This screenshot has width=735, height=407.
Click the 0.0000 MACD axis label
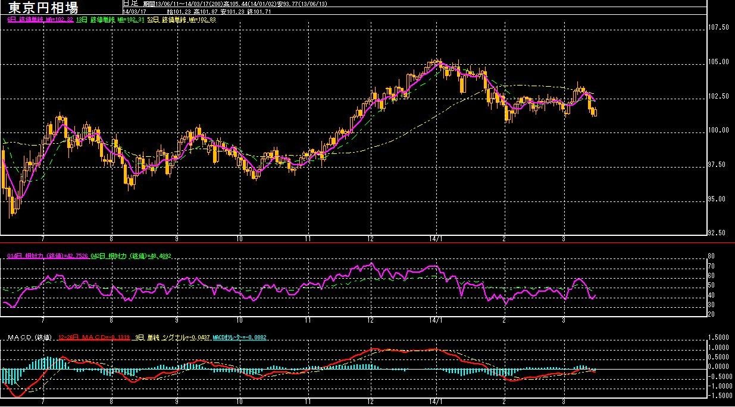coord(718,367)
